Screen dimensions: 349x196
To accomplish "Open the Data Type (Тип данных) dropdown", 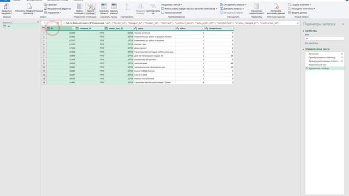I will pos(171,5).
